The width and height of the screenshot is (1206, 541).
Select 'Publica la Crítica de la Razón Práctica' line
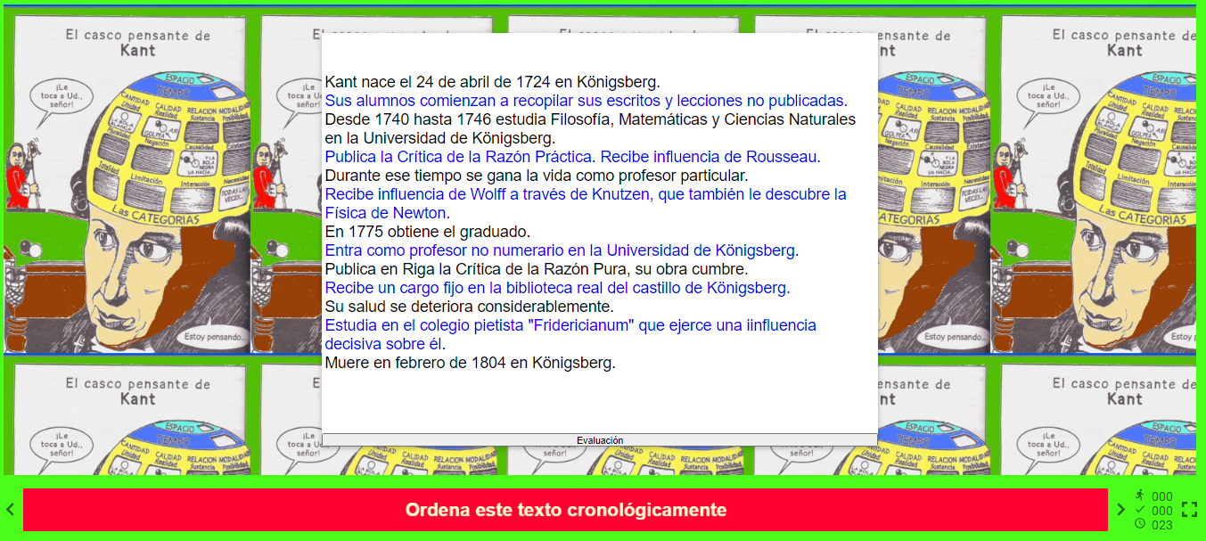572,157
